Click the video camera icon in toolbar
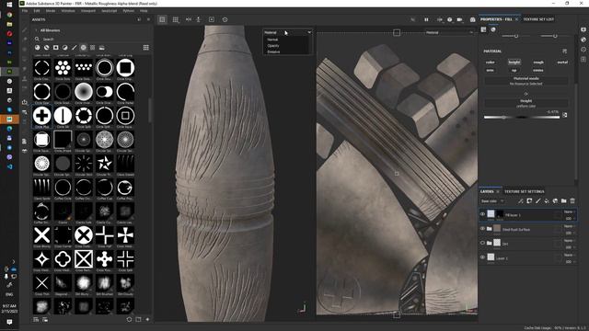The width and height of the screenshot is (589, 331). (459, 19)
